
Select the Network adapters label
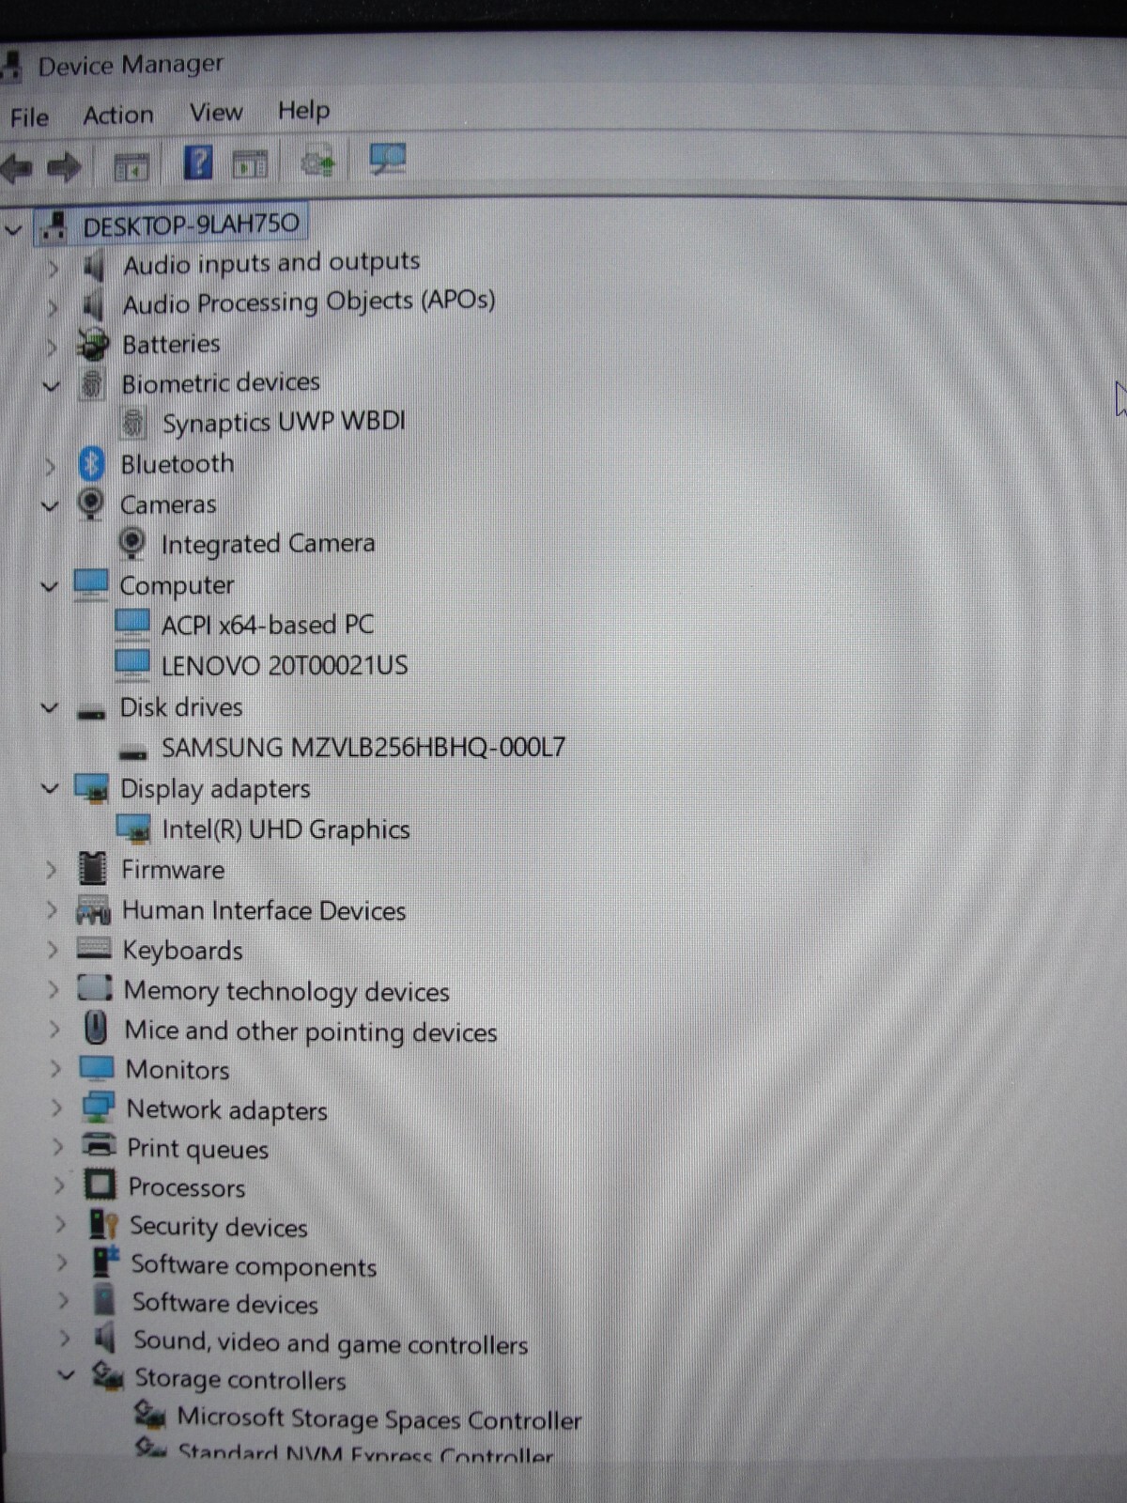[x=226, y=1109]
